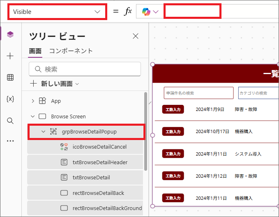Open the more options ellipsis in sidebar
This screenshot has height=217, width=279.
(10, 141)
